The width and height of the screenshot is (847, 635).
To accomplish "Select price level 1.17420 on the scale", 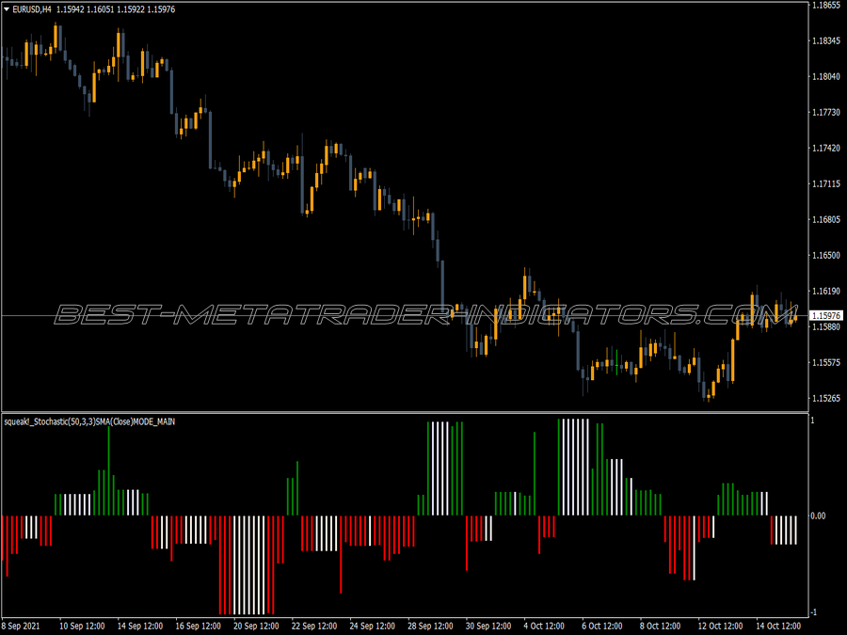I will coord(826,148).
